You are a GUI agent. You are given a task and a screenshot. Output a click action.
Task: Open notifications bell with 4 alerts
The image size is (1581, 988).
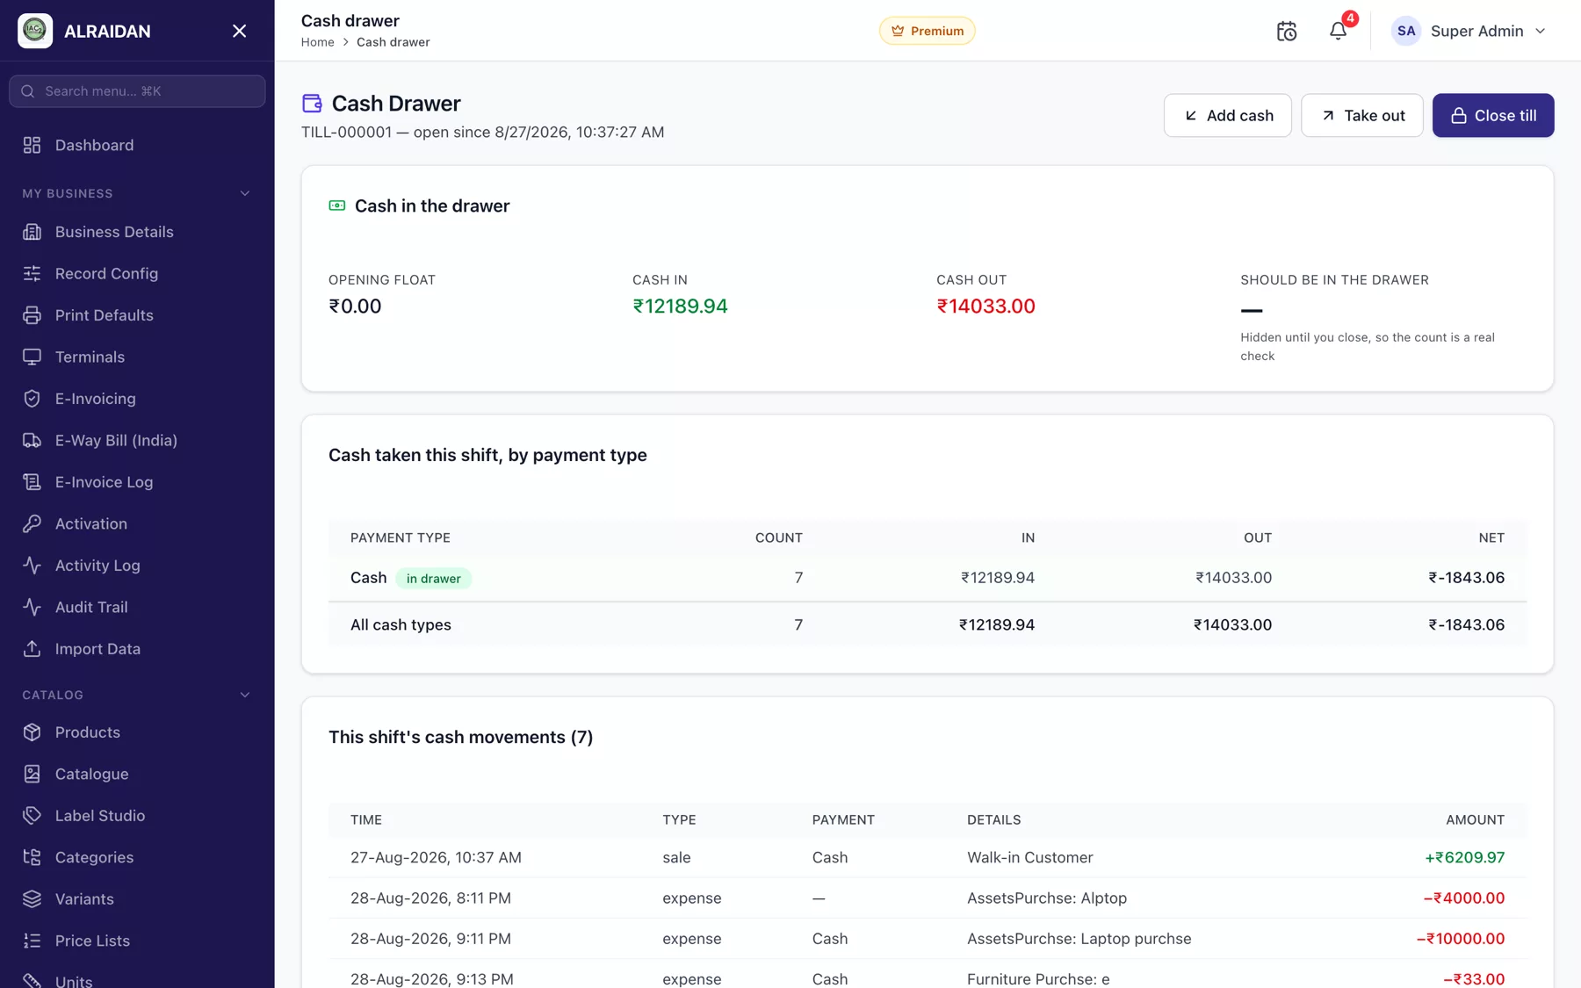(x=1338, y=31)
